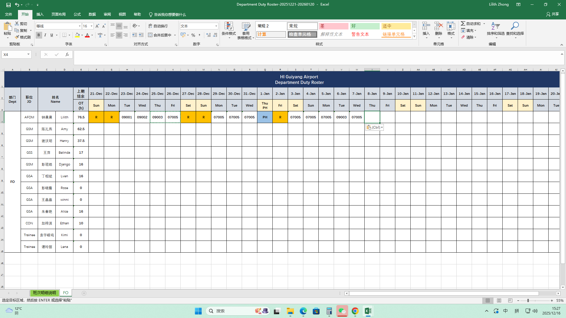This screenshot has width=566, height=318.
Task: Open the 插入 (Insert) ribbon tab
Action: (x=40, y=14)
